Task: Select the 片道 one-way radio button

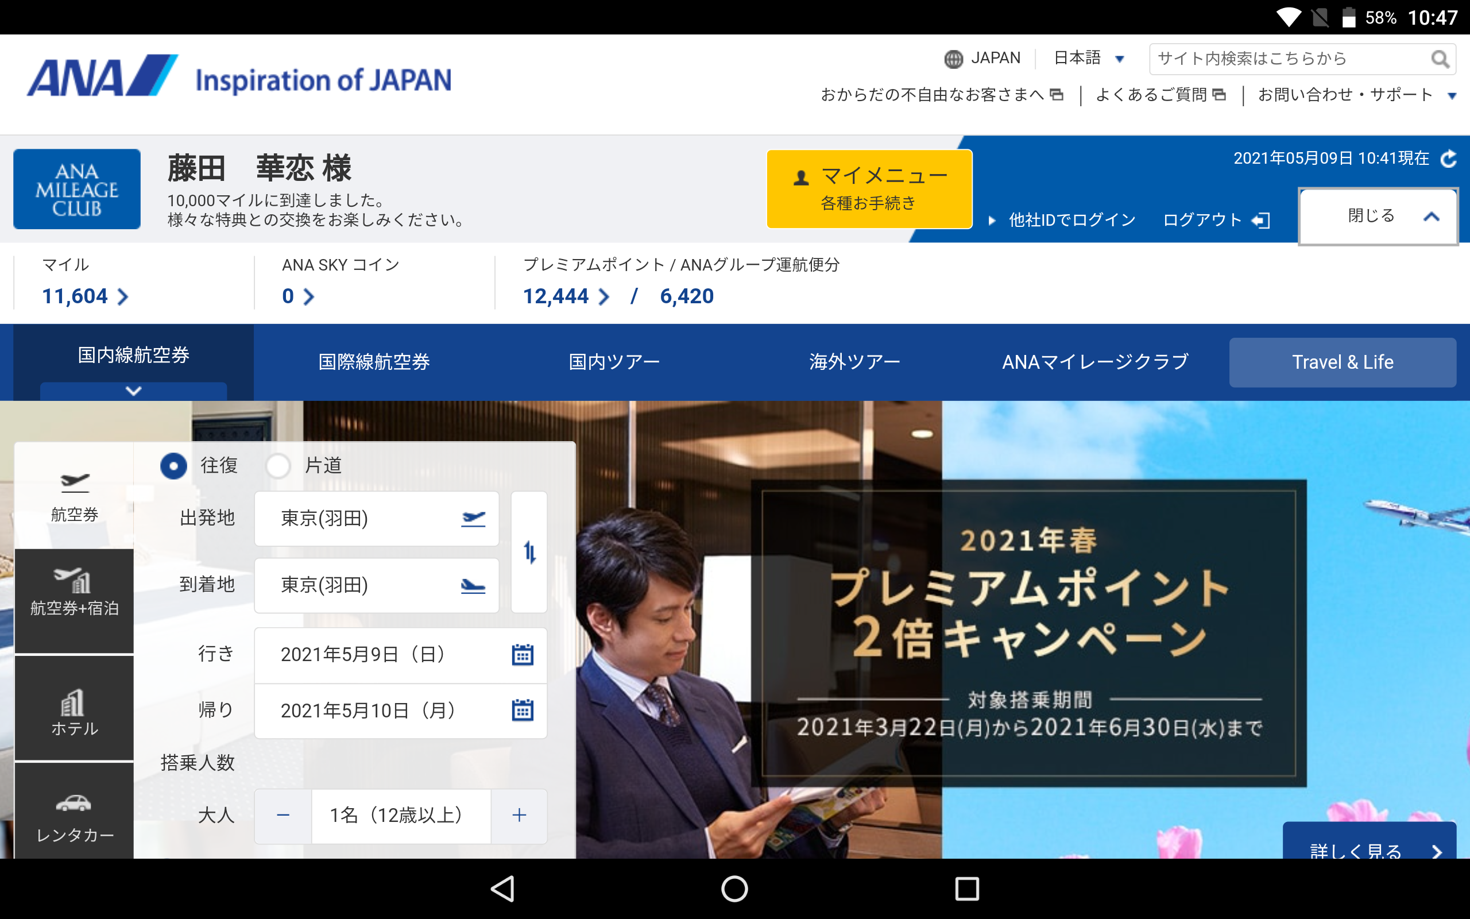Action: click(x=278, y=466)
